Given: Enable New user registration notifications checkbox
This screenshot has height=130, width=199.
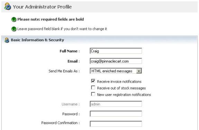Looking at the screenshot, I should coord(93,94).
